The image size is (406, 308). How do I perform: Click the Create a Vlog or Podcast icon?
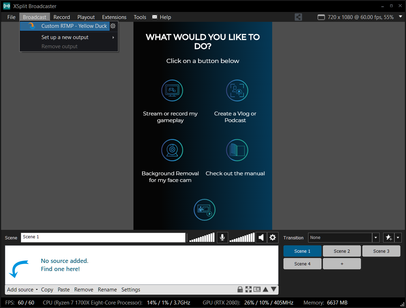[237, 90]
